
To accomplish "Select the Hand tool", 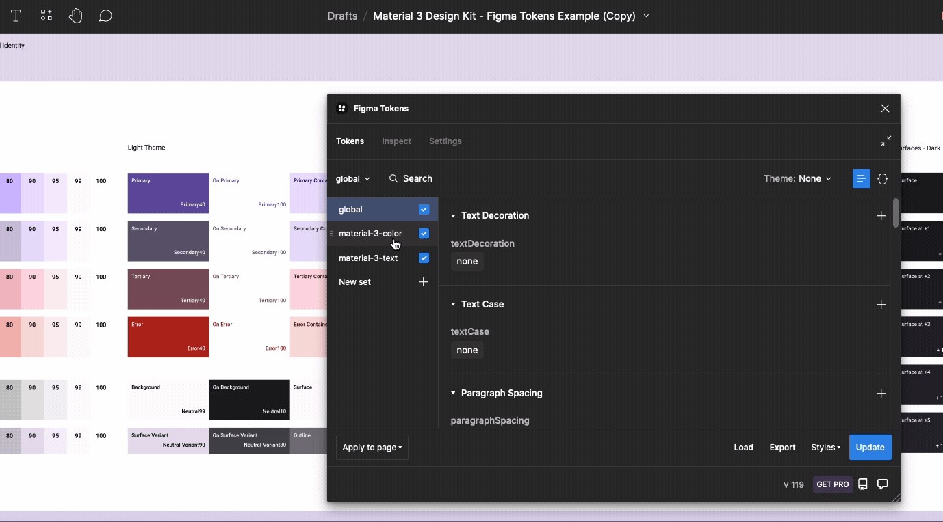I will 75,16.
